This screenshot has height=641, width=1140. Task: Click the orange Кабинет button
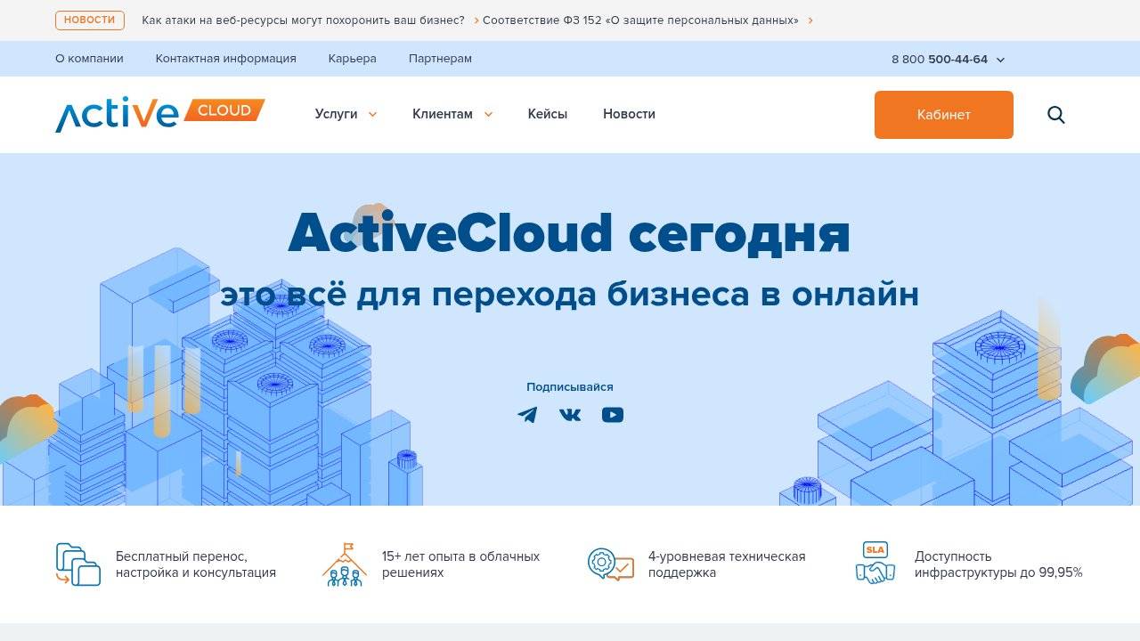click(944, 115)
